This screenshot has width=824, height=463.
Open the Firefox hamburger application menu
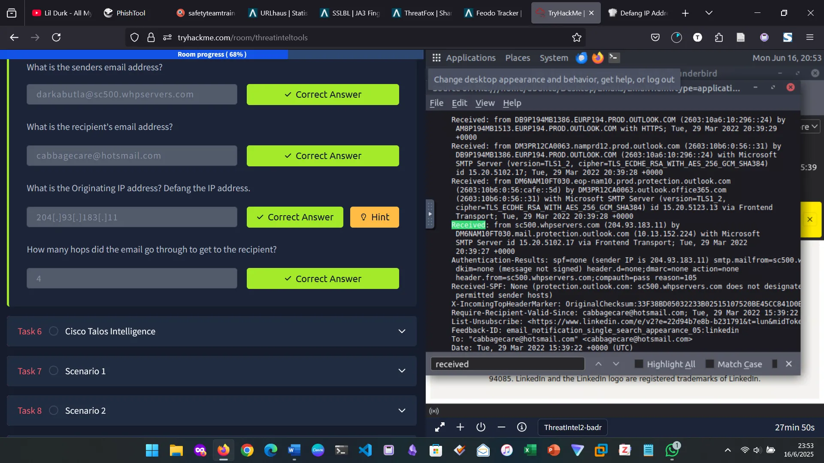tap(809, 38)
